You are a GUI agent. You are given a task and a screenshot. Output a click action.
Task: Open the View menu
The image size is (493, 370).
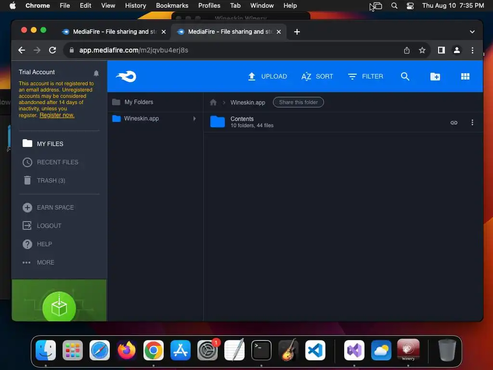point(108,5)
